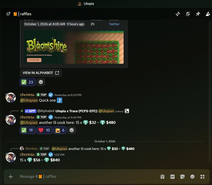
Task: Click @Utopian mention in Quick one message
Action: coord(29,100)
